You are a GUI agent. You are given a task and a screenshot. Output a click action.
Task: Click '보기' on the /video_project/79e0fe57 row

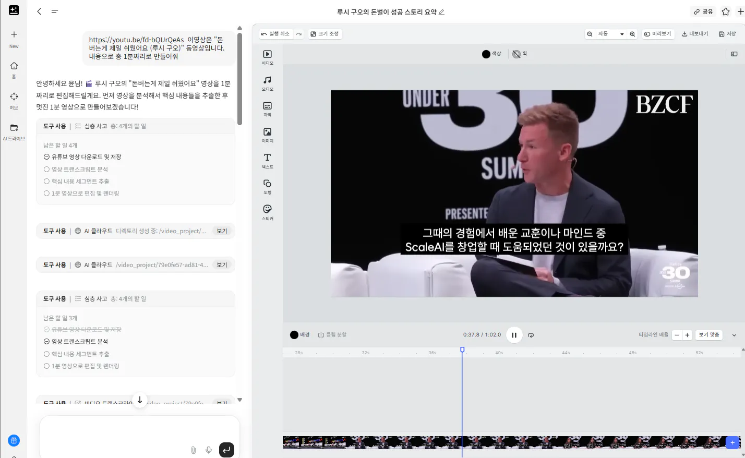[x=222, y=265]
